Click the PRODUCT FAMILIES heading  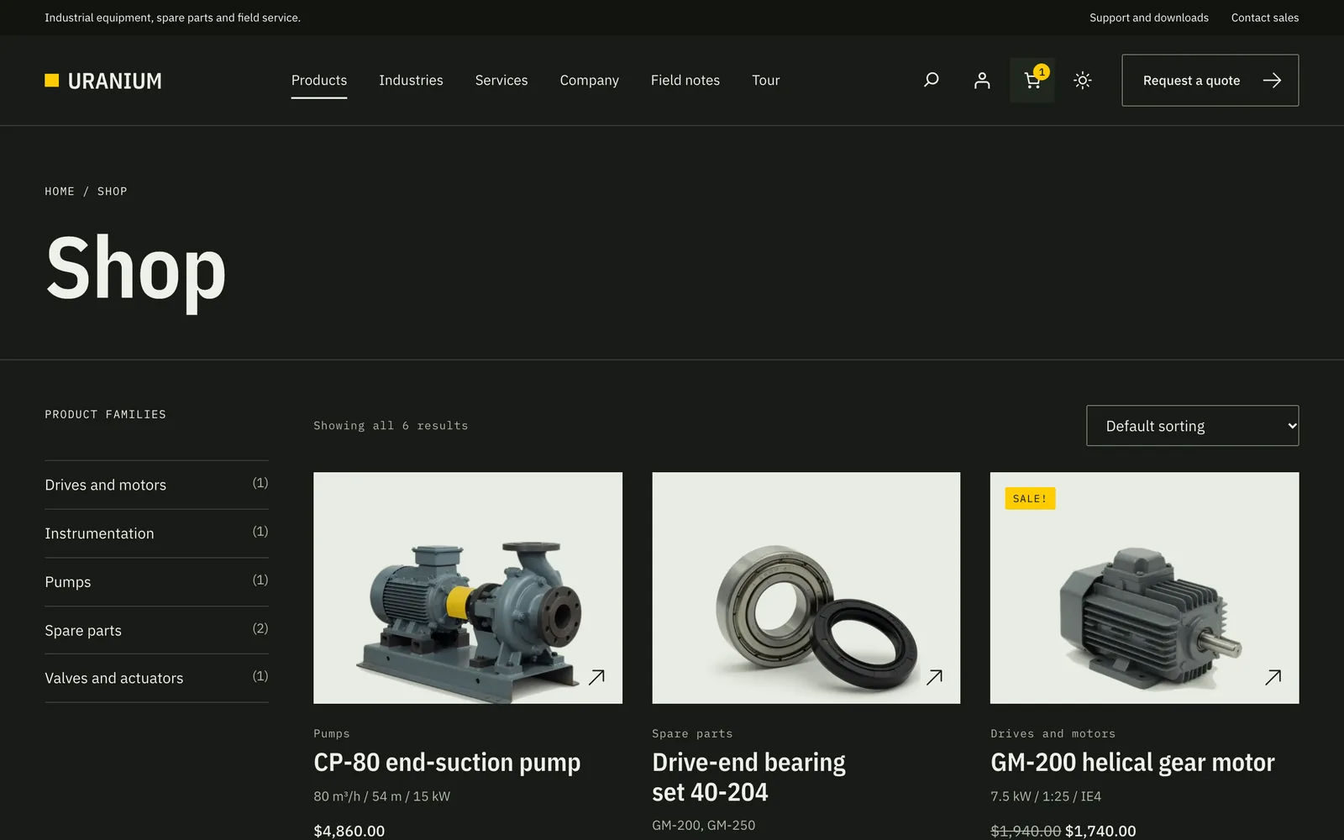(106, 414)
